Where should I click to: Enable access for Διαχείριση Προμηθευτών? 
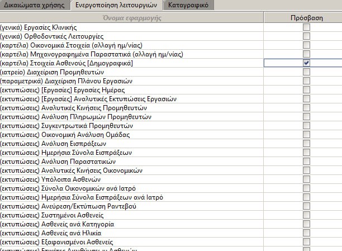[306, 72]
